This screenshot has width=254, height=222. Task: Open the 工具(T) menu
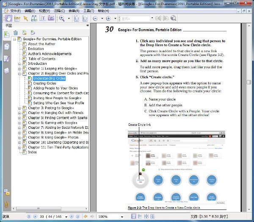(x=88, y=11)
